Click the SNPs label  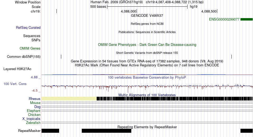click(36, 40)
